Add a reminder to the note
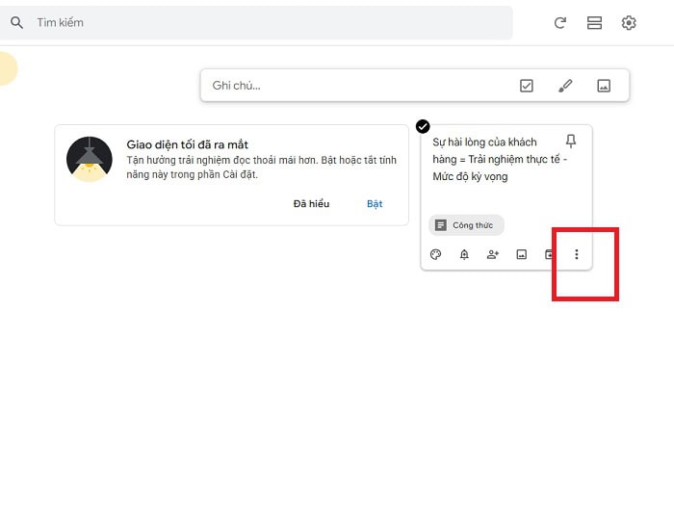 [x=464, y=255]
